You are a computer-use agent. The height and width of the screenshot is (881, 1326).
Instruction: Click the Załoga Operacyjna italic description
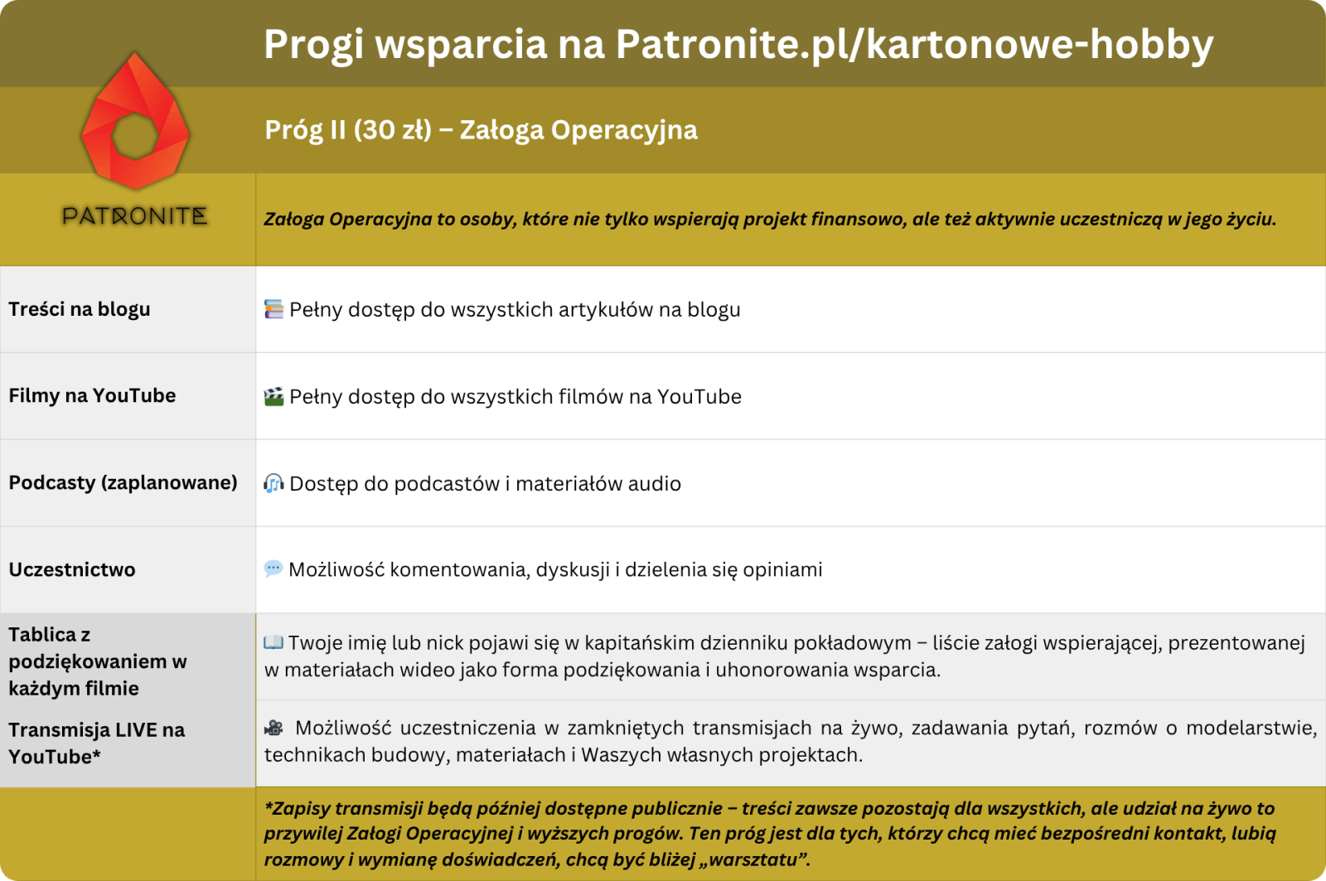(x=769, y=219)
